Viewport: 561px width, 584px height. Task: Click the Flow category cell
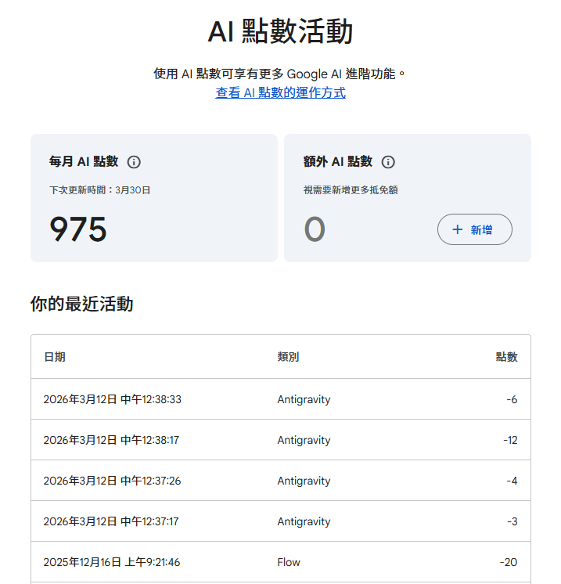tap(289, 562)
